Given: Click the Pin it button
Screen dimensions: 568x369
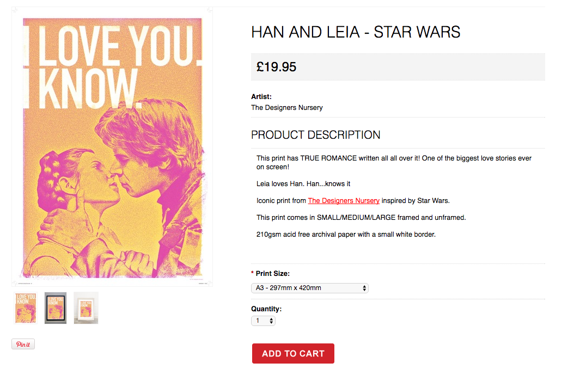Looking at the screenshot, I should click(x=23, y=345).
